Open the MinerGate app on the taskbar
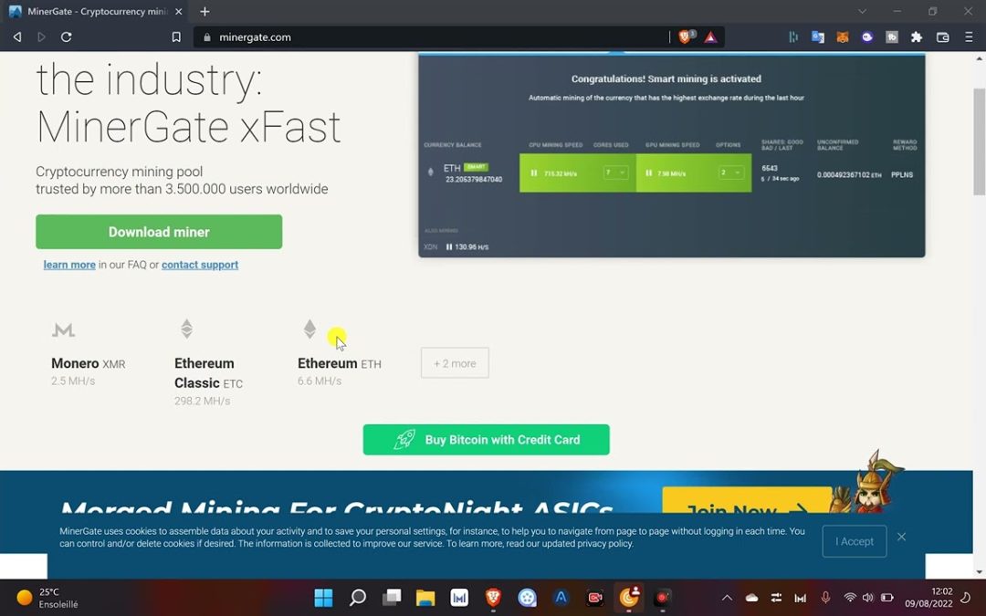The image size is (986, 616). pyautogui.click(x=459, y=597)
